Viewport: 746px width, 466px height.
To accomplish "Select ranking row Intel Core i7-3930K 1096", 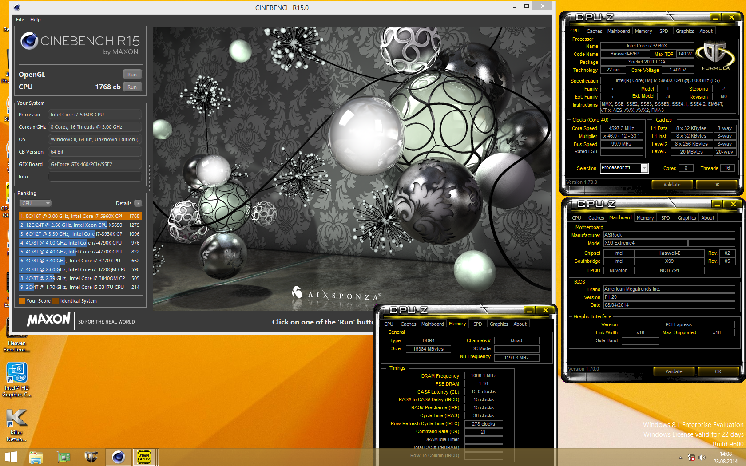I will pyautogui.click(x=80, y=234).
